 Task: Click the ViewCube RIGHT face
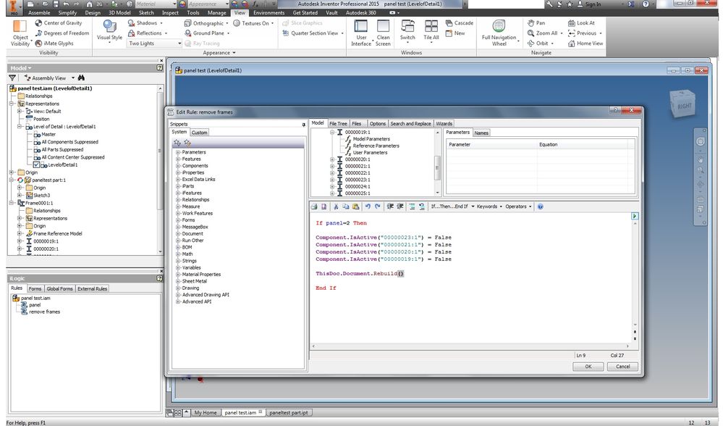683,106
